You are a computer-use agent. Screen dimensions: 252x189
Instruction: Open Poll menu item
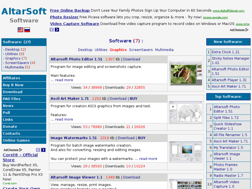(24, 113)
